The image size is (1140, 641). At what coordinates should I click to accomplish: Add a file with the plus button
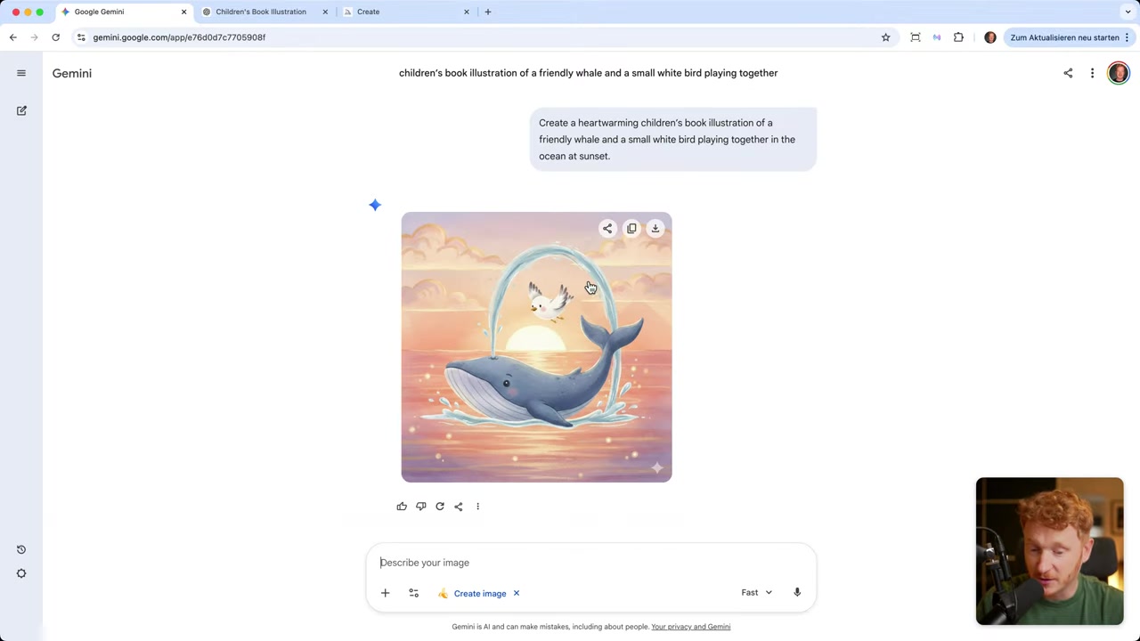click(385, 593)
